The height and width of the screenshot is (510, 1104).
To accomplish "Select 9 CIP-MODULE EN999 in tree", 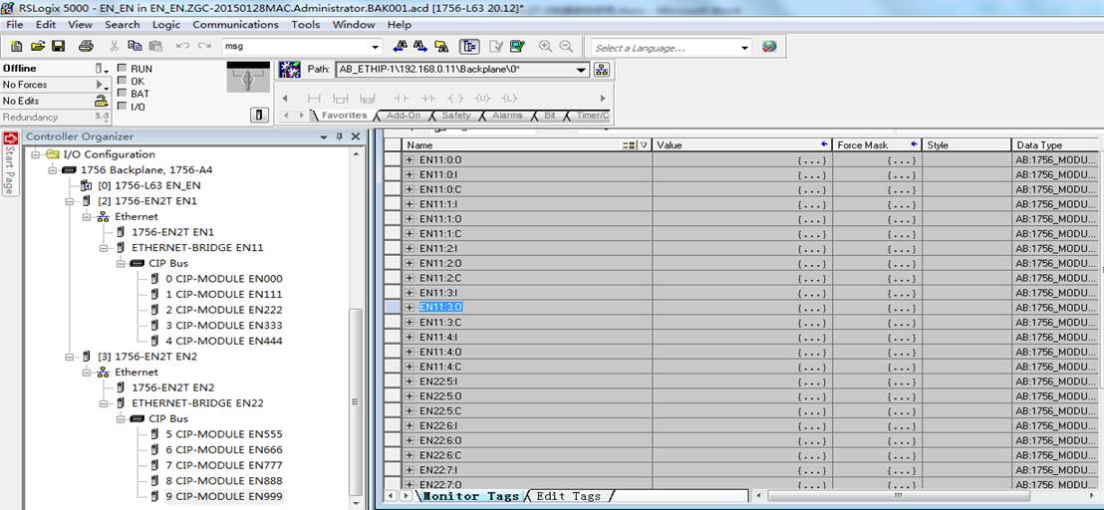I will click(224, 496).
